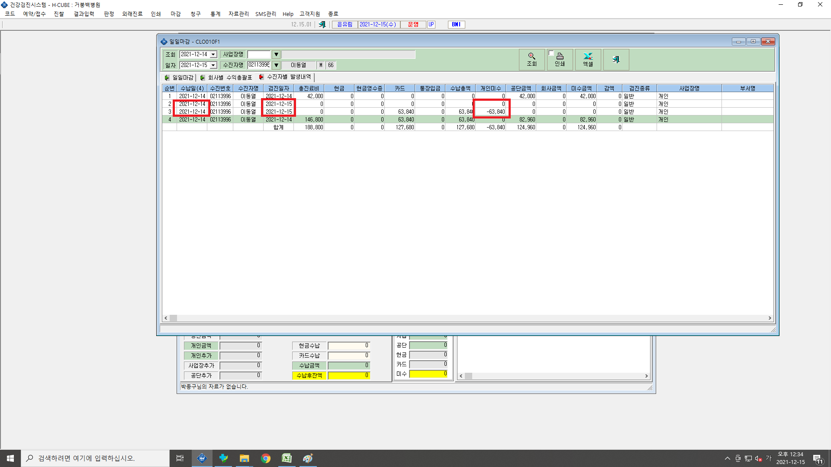Open the 수진자명 dropdown arrow
The height and width of the screenshot is (467, 831).
(x=276, y=65)
